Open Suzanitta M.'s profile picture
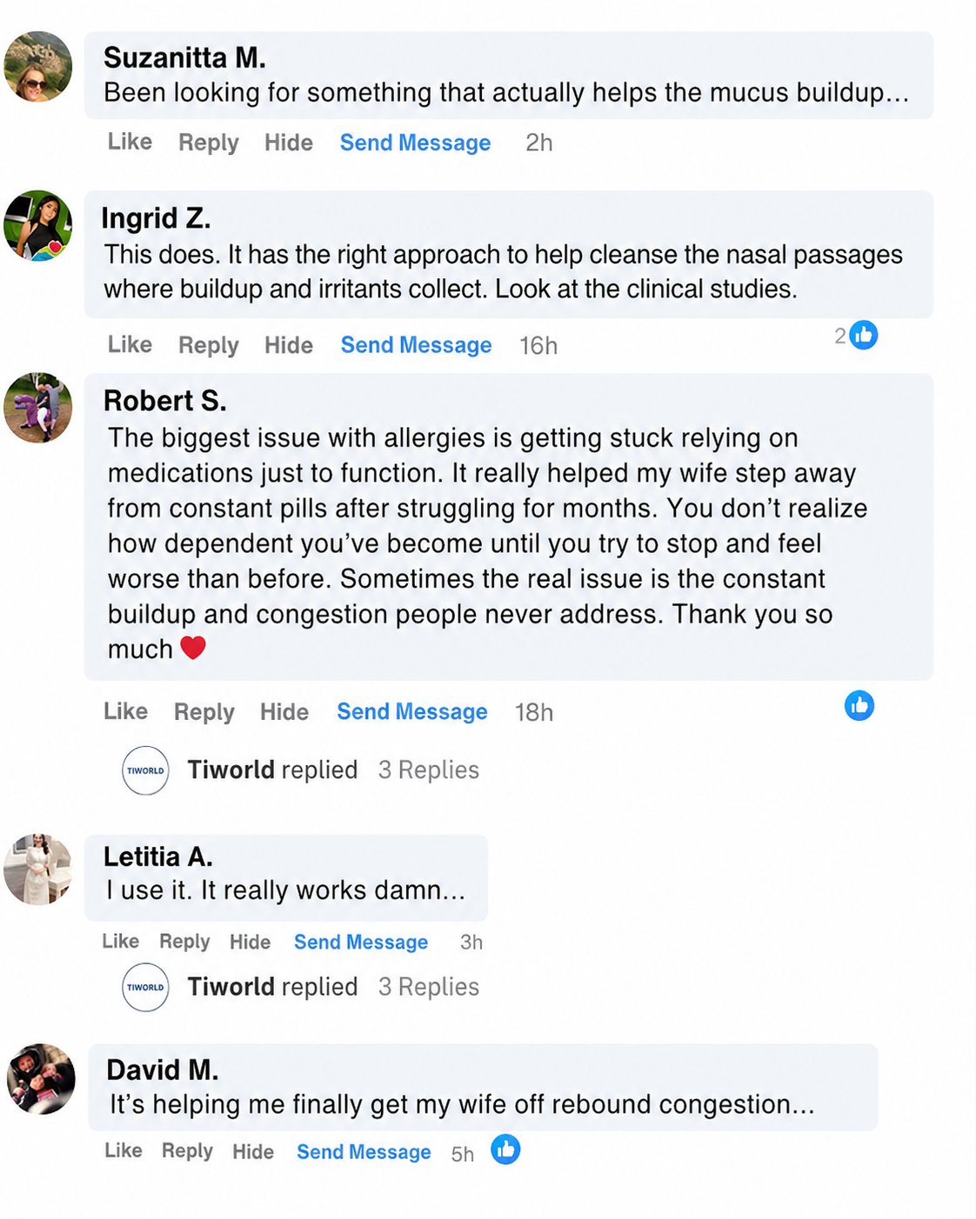 (37, 67)
